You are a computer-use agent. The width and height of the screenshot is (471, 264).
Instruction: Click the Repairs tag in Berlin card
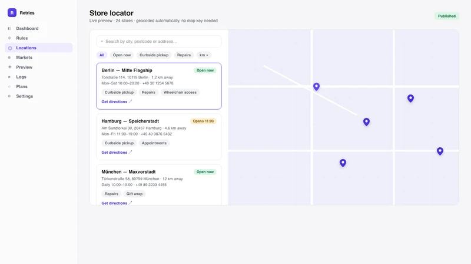(x=148, y=93)
